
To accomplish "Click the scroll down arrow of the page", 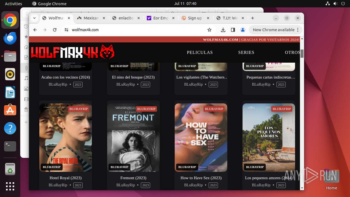I will coord(302,188).
